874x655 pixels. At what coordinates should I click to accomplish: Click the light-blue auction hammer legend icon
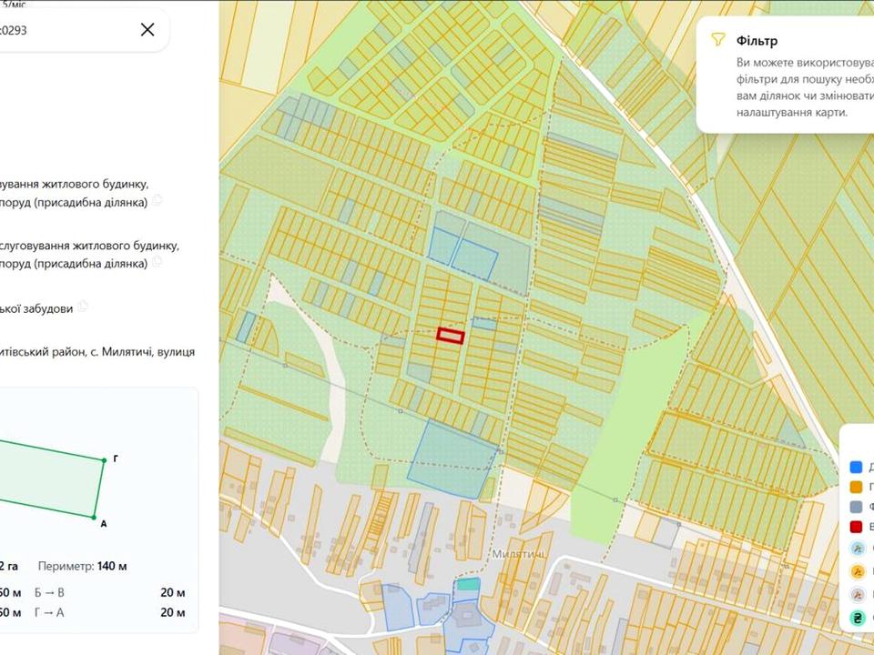[858, 549]
